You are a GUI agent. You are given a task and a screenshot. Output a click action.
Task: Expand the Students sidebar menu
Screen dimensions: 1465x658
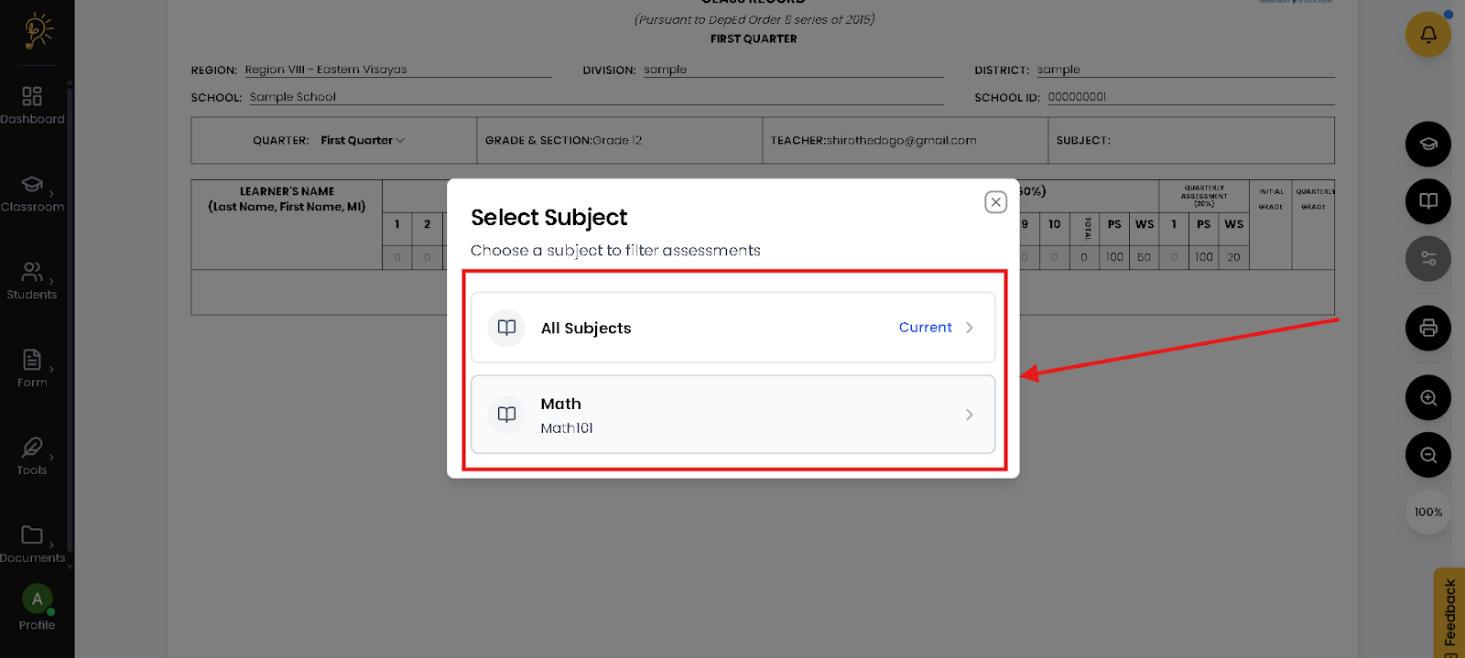(33, 281)
